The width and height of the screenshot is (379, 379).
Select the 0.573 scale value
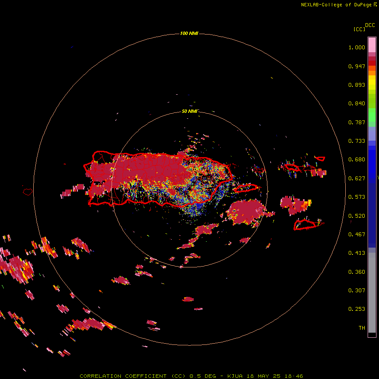[x=357, y=197]
